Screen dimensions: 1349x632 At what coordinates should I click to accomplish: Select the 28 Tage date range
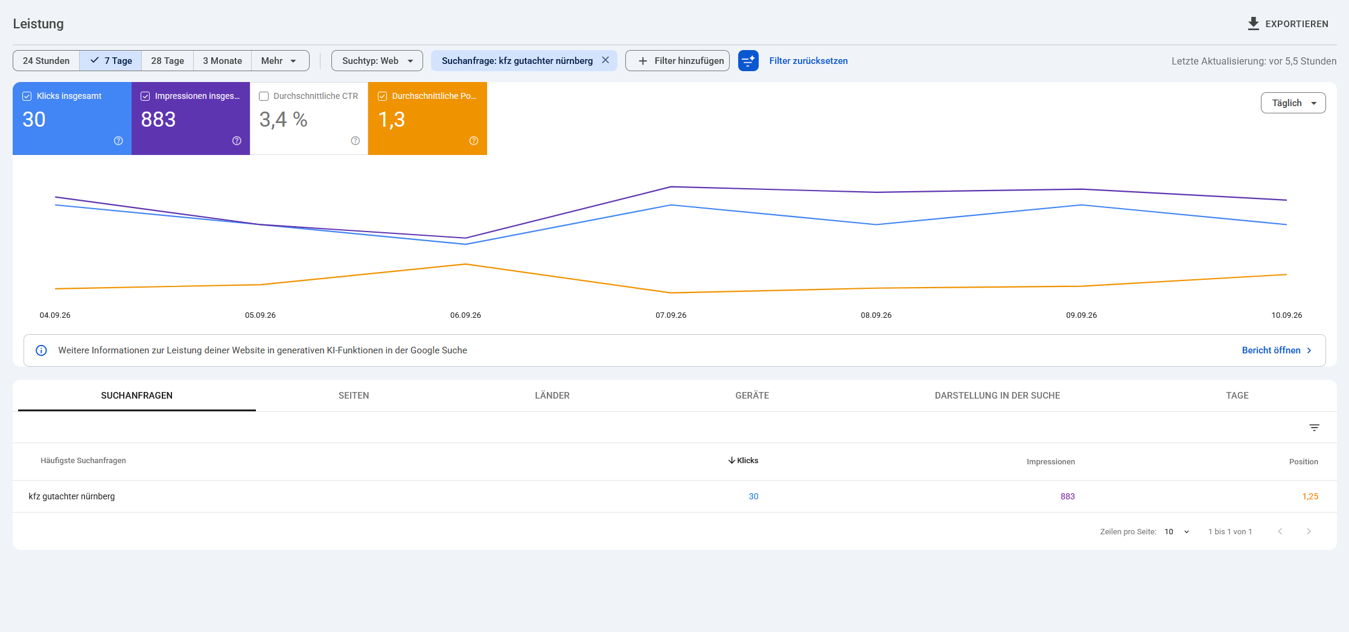pyautogui.click(x=167, y=60)
